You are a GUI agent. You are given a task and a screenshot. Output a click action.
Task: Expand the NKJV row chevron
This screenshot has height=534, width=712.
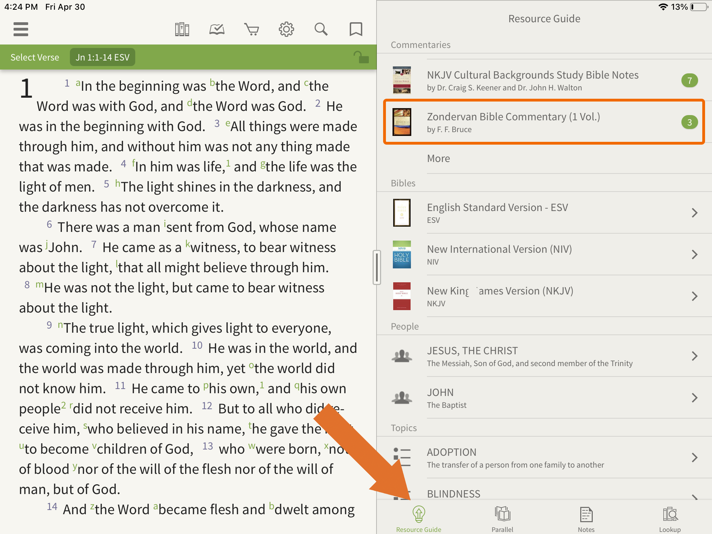694,296
